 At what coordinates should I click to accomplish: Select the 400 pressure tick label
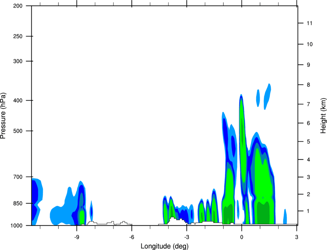click(x=18, y=100)
